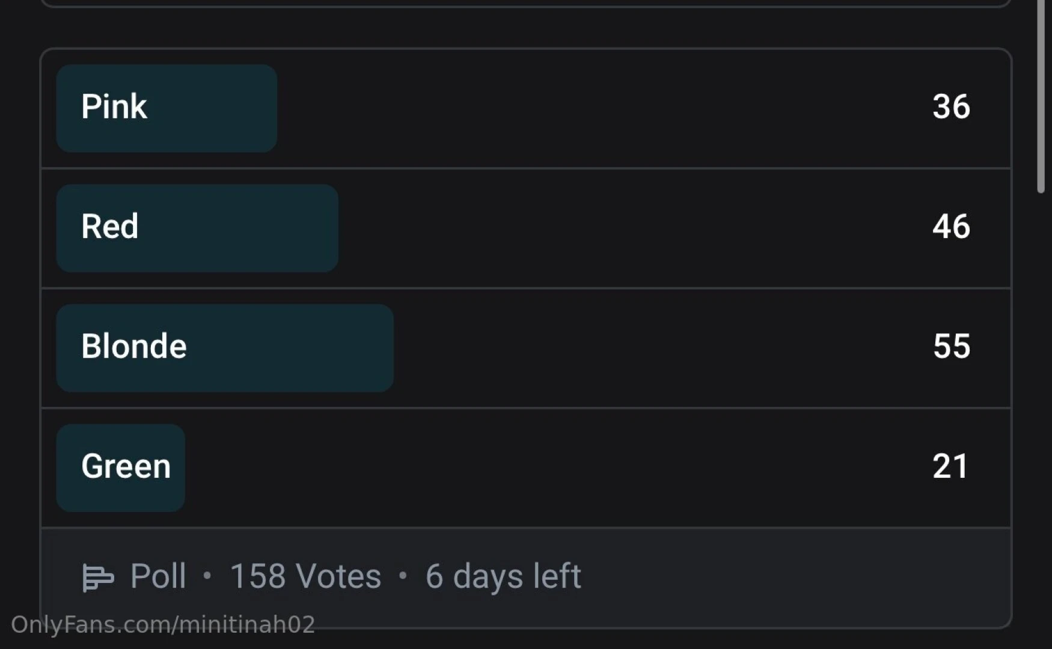Click the vote count next to Pink
The height and width of the screenshot is (649, 1052).
952,108
